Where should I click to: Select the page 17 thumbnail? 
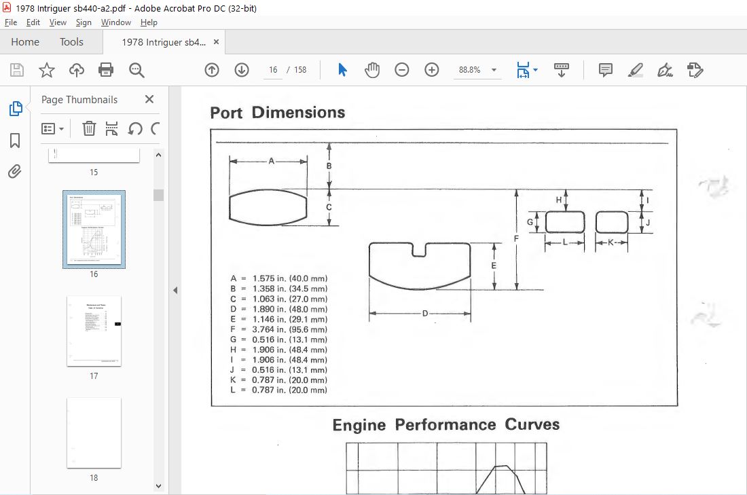click(x=94, y=331)
